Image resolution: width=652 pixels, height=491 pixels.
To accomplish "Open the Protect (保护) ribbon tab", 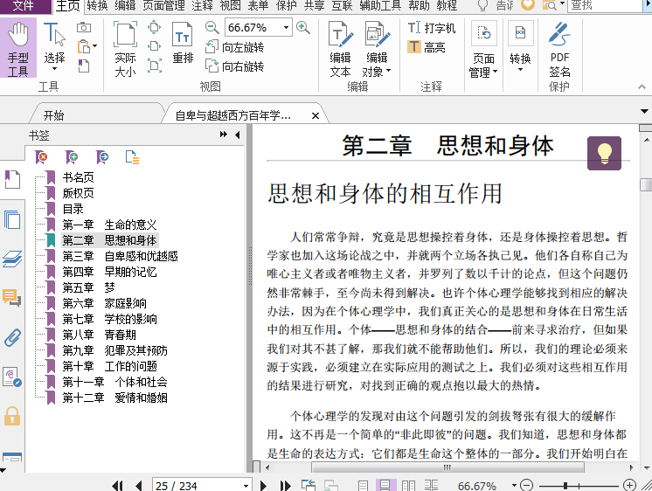I will 286,5.
